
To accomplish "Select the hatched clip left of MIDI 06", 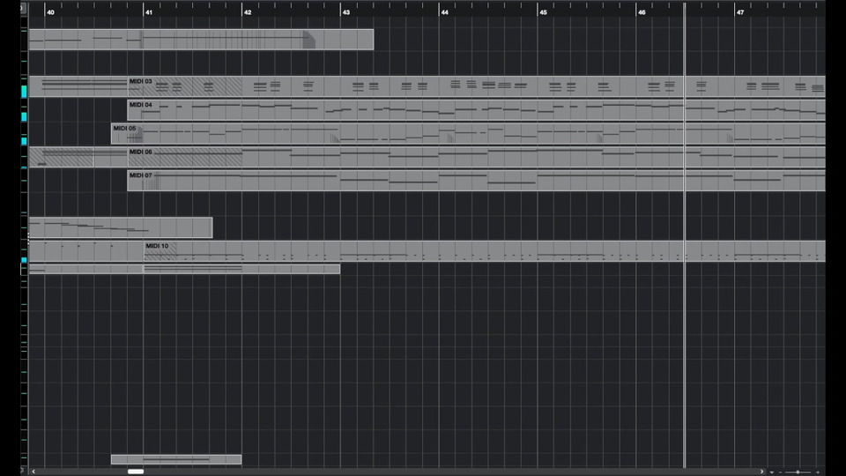I will (x=61, y=157).
